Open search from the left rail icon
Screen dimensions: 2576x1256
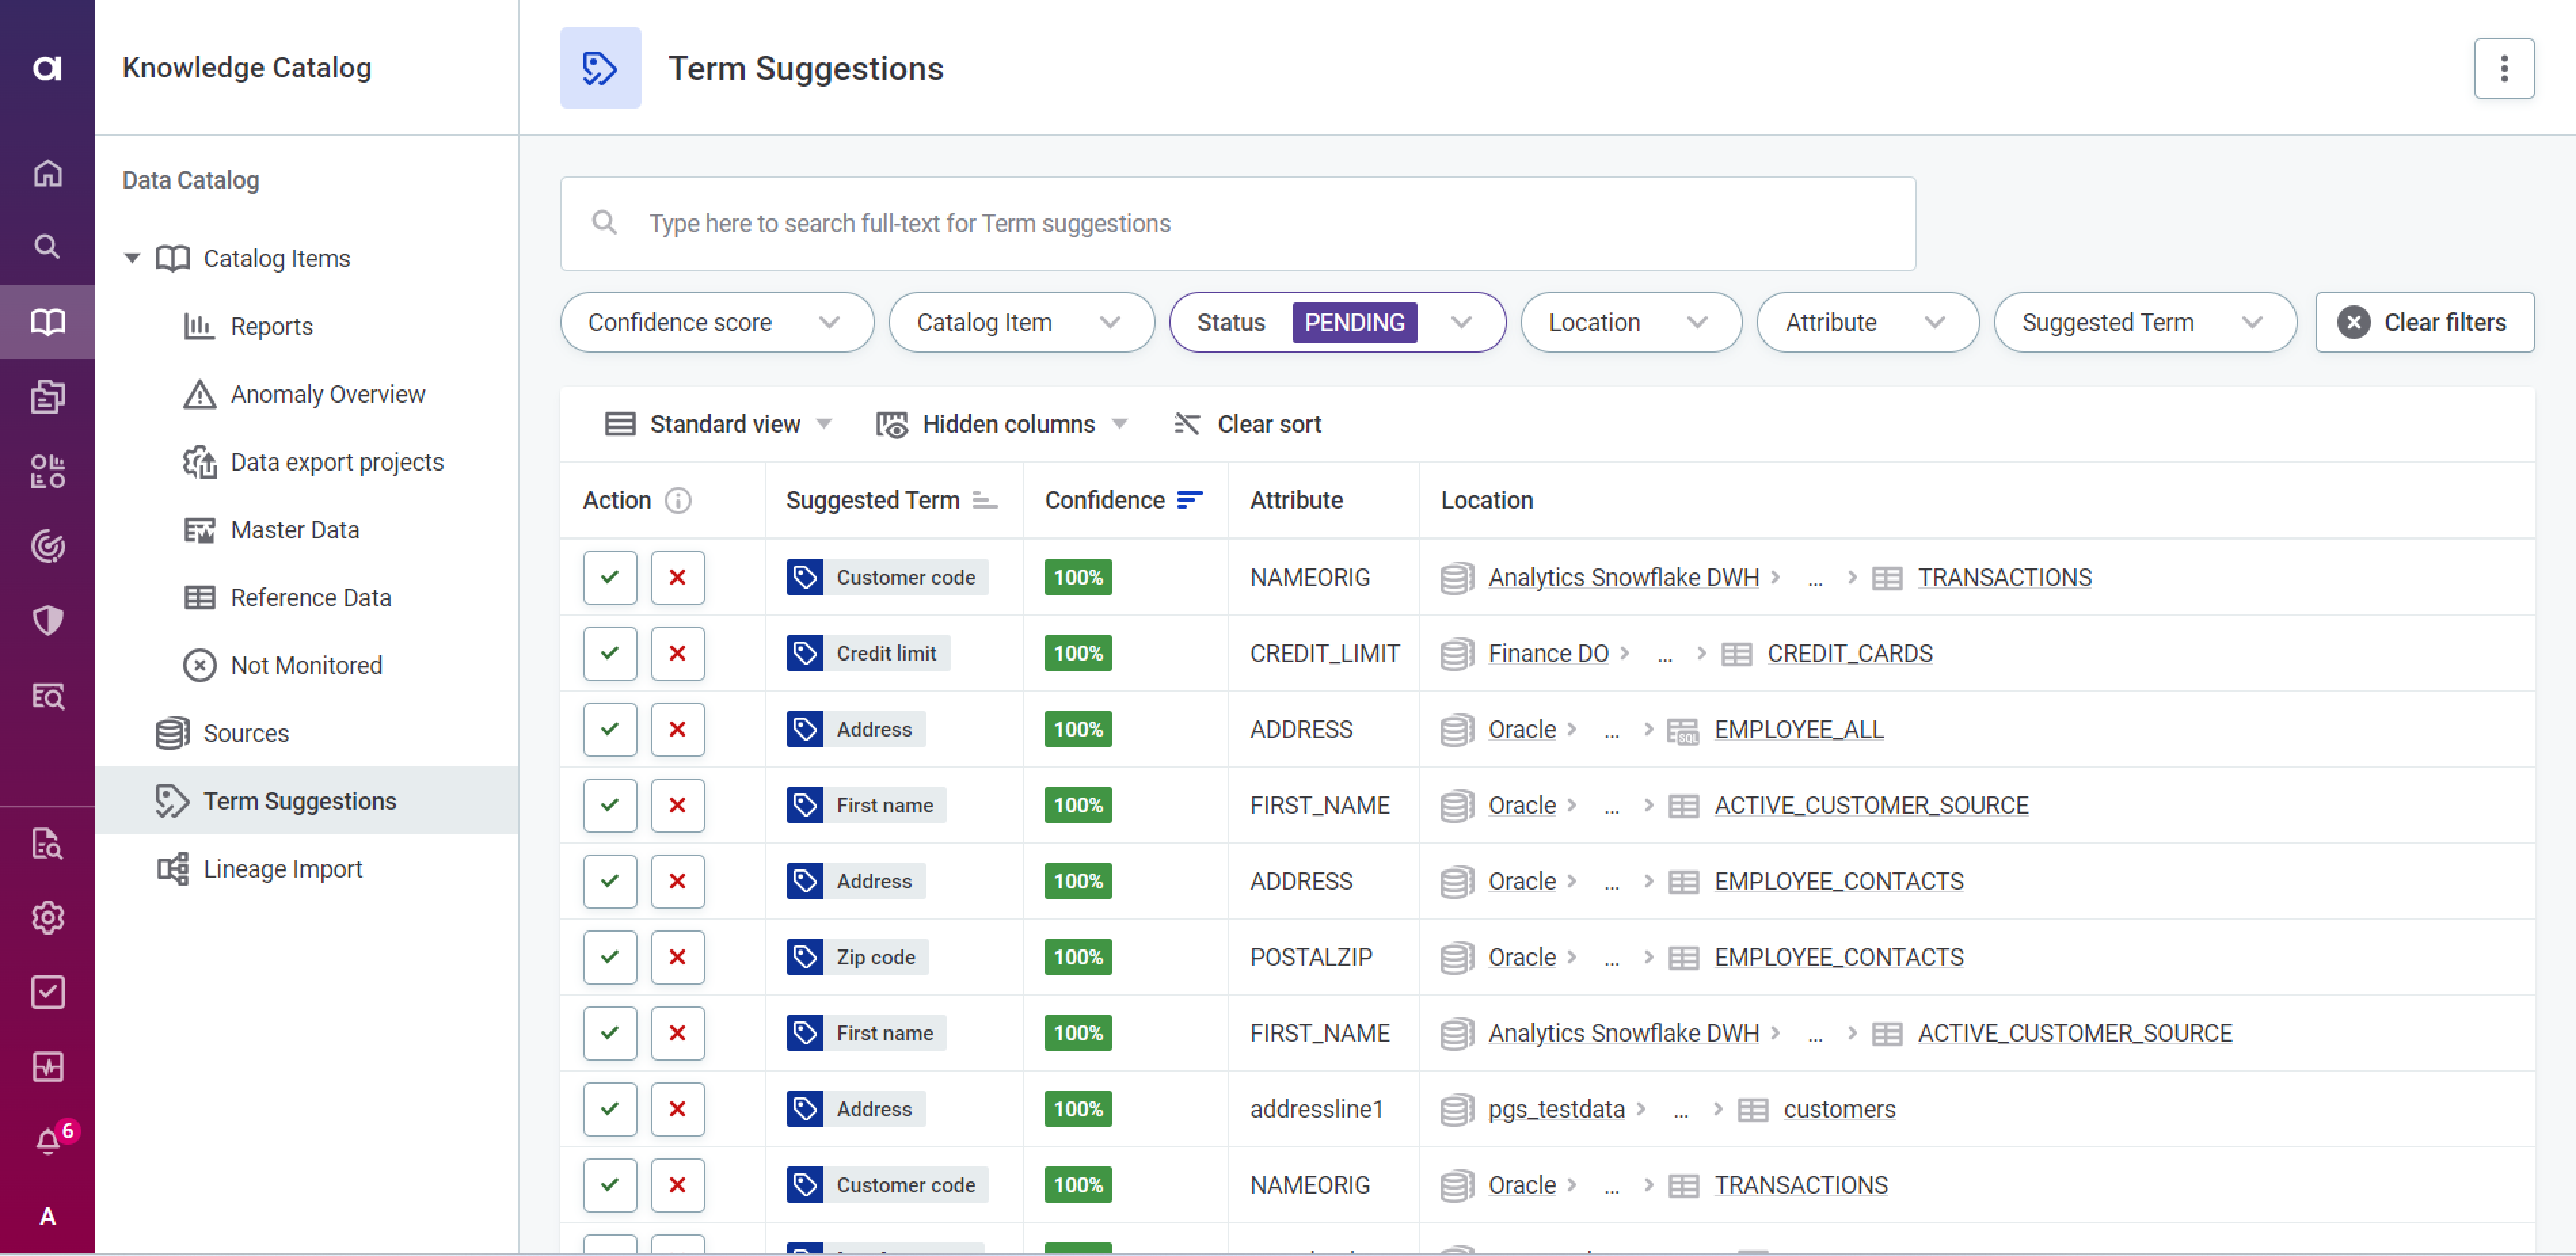47,247
